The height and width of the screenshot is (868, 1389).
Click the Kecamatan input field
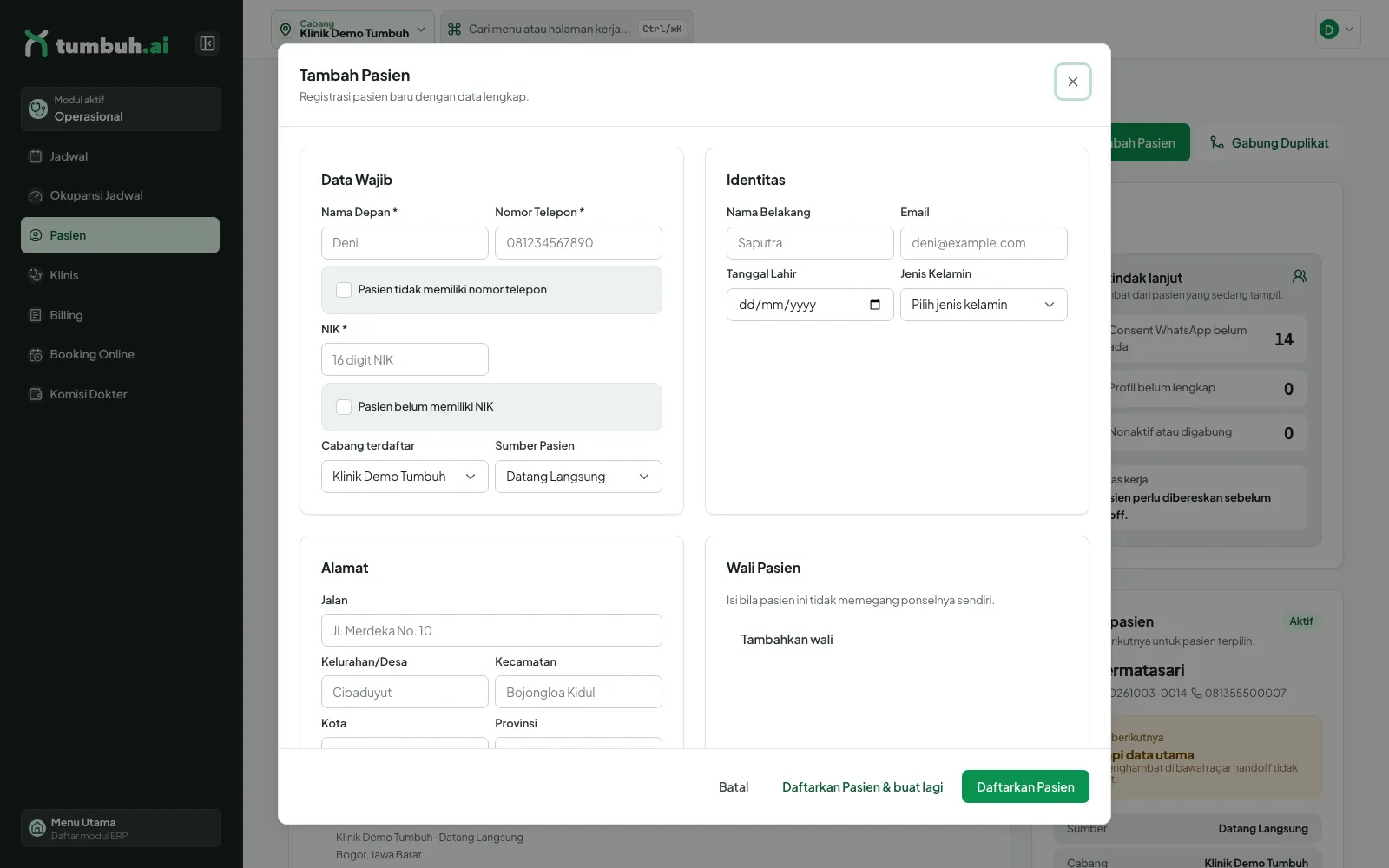pos(578,692)
